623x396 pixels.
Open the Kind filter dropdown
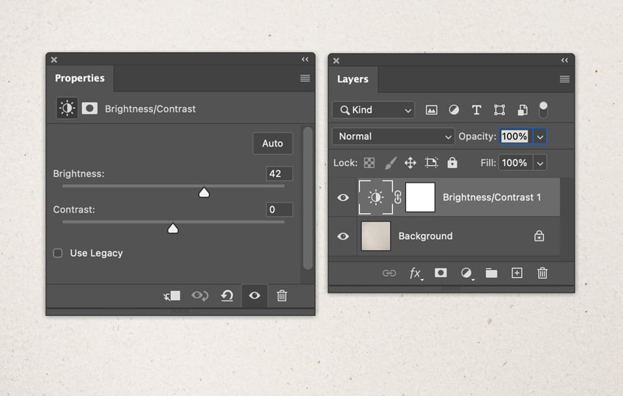coord(373,110)
